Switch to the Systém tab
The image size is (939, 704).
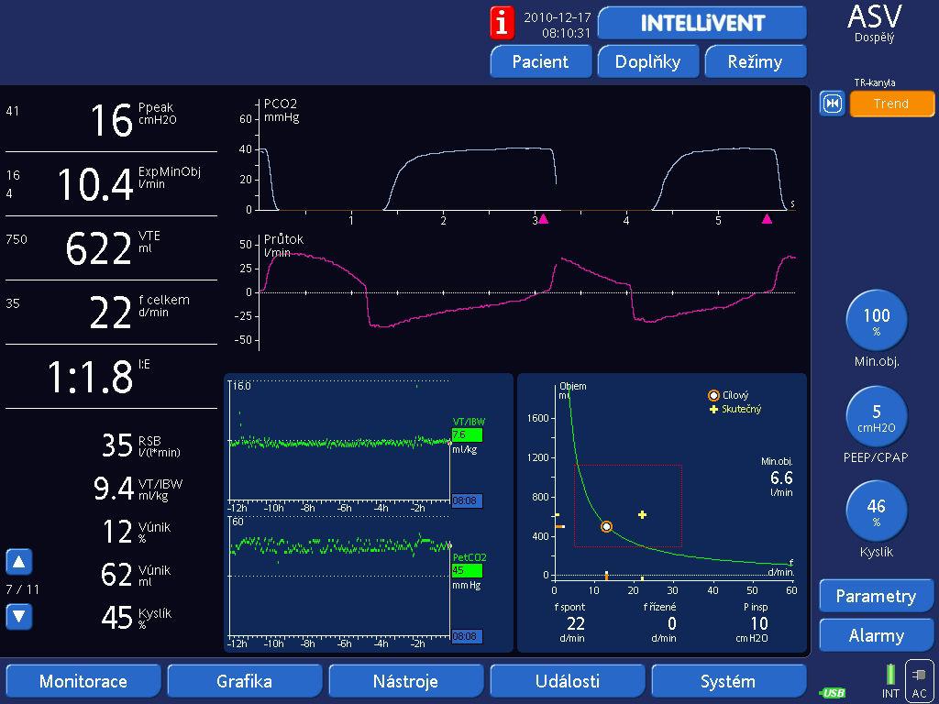coord(728,681)
